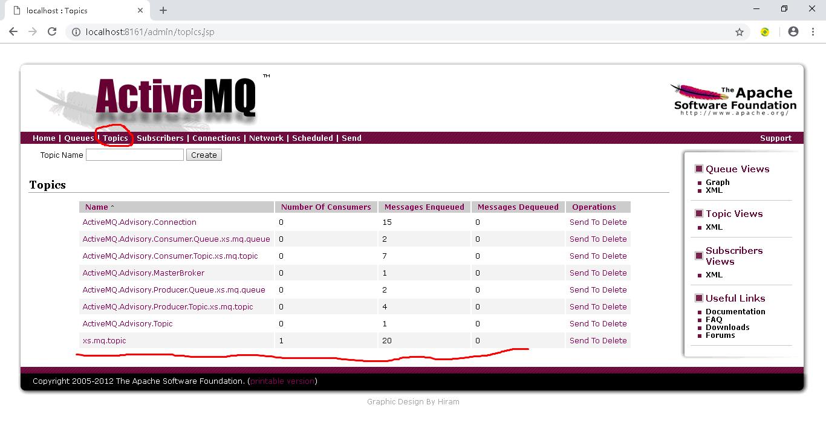Click Send To in Advisory.Connection row
Viewport: 826px width, 440px height.
pos(584,222)
